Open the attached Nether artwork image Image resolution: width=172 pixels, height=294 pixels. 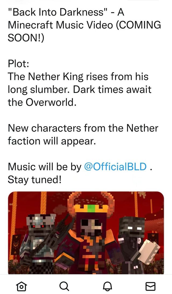pyautogui.click(x=86, y=233)
